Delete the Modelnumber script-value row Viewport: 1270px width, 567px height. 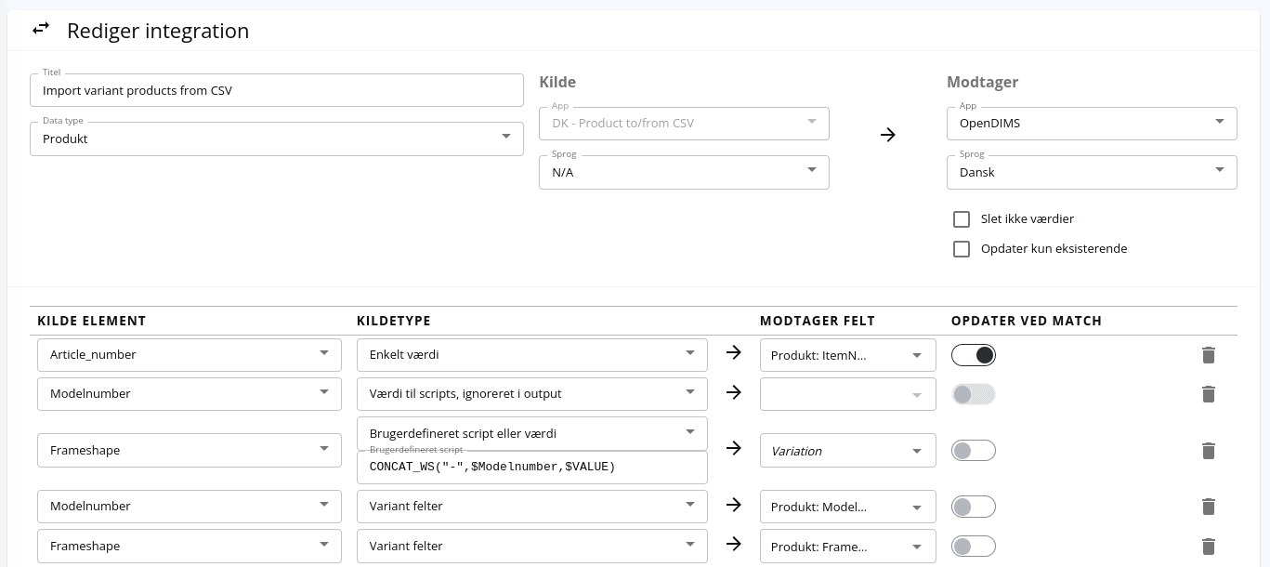coord(1208,394)
